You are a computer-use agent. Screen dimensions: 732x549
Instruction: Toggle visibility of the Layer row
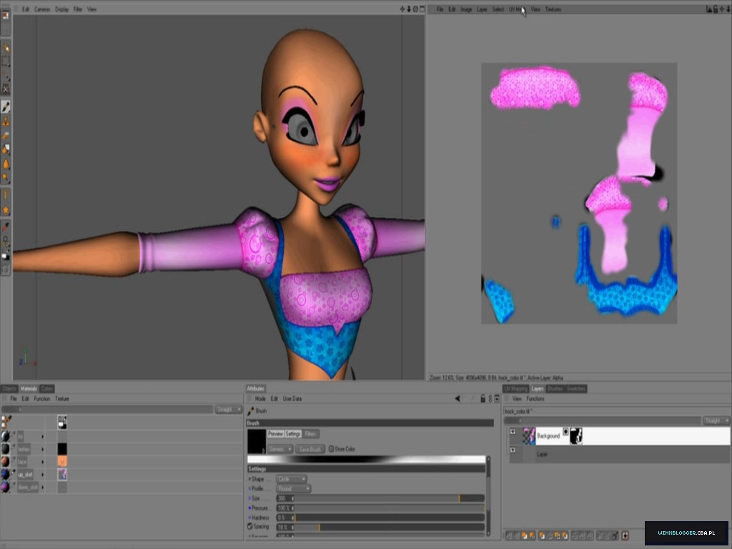coord(513,450)
